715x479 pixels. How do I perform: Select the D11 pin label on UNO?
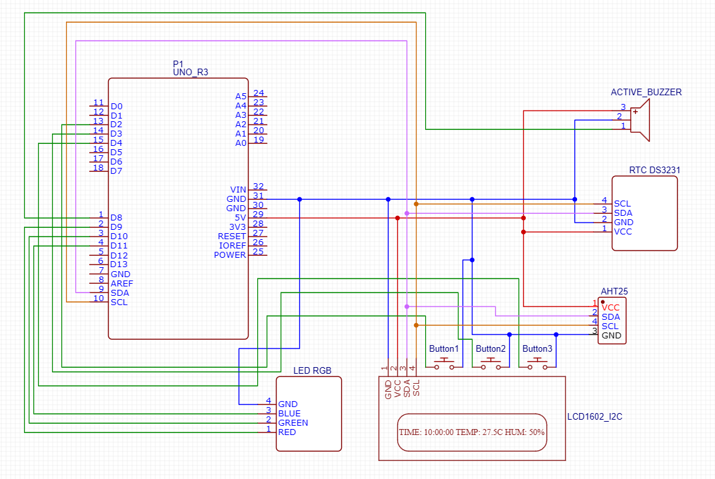click(119, 246)
